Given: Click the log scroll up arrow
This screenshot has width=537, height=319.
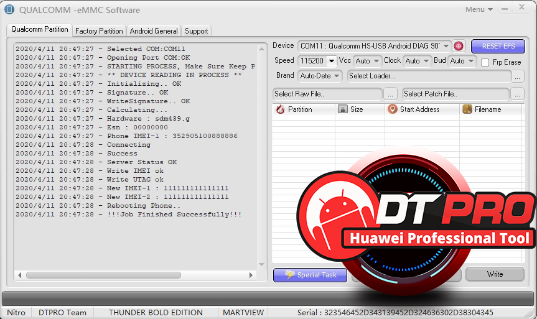Looking at the screenshot, I should coord(261,49).
